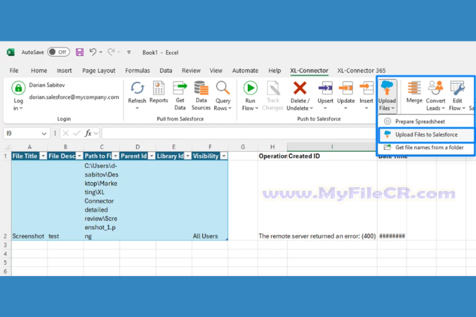Open the File Title column filter
This screenshot has height=317, width=476.
click(43, 156)
